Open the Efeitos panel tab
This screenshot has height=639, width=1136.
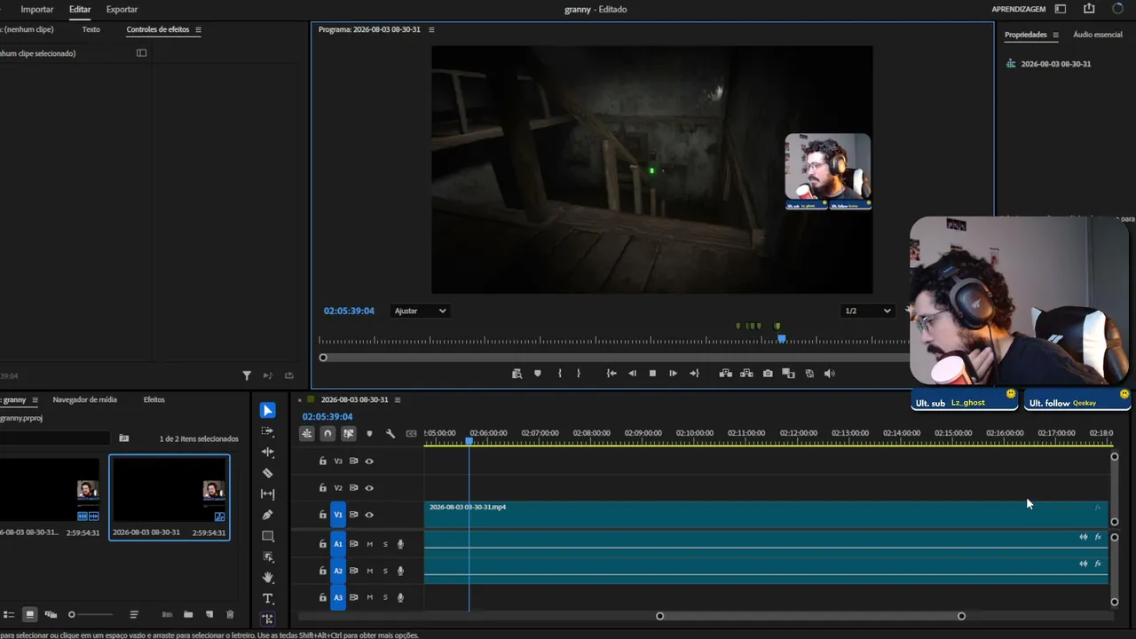point(154,399)
